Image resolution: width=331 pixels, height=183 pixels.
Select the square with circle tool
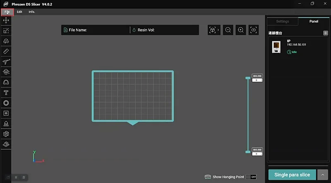[x=6, y=114]
